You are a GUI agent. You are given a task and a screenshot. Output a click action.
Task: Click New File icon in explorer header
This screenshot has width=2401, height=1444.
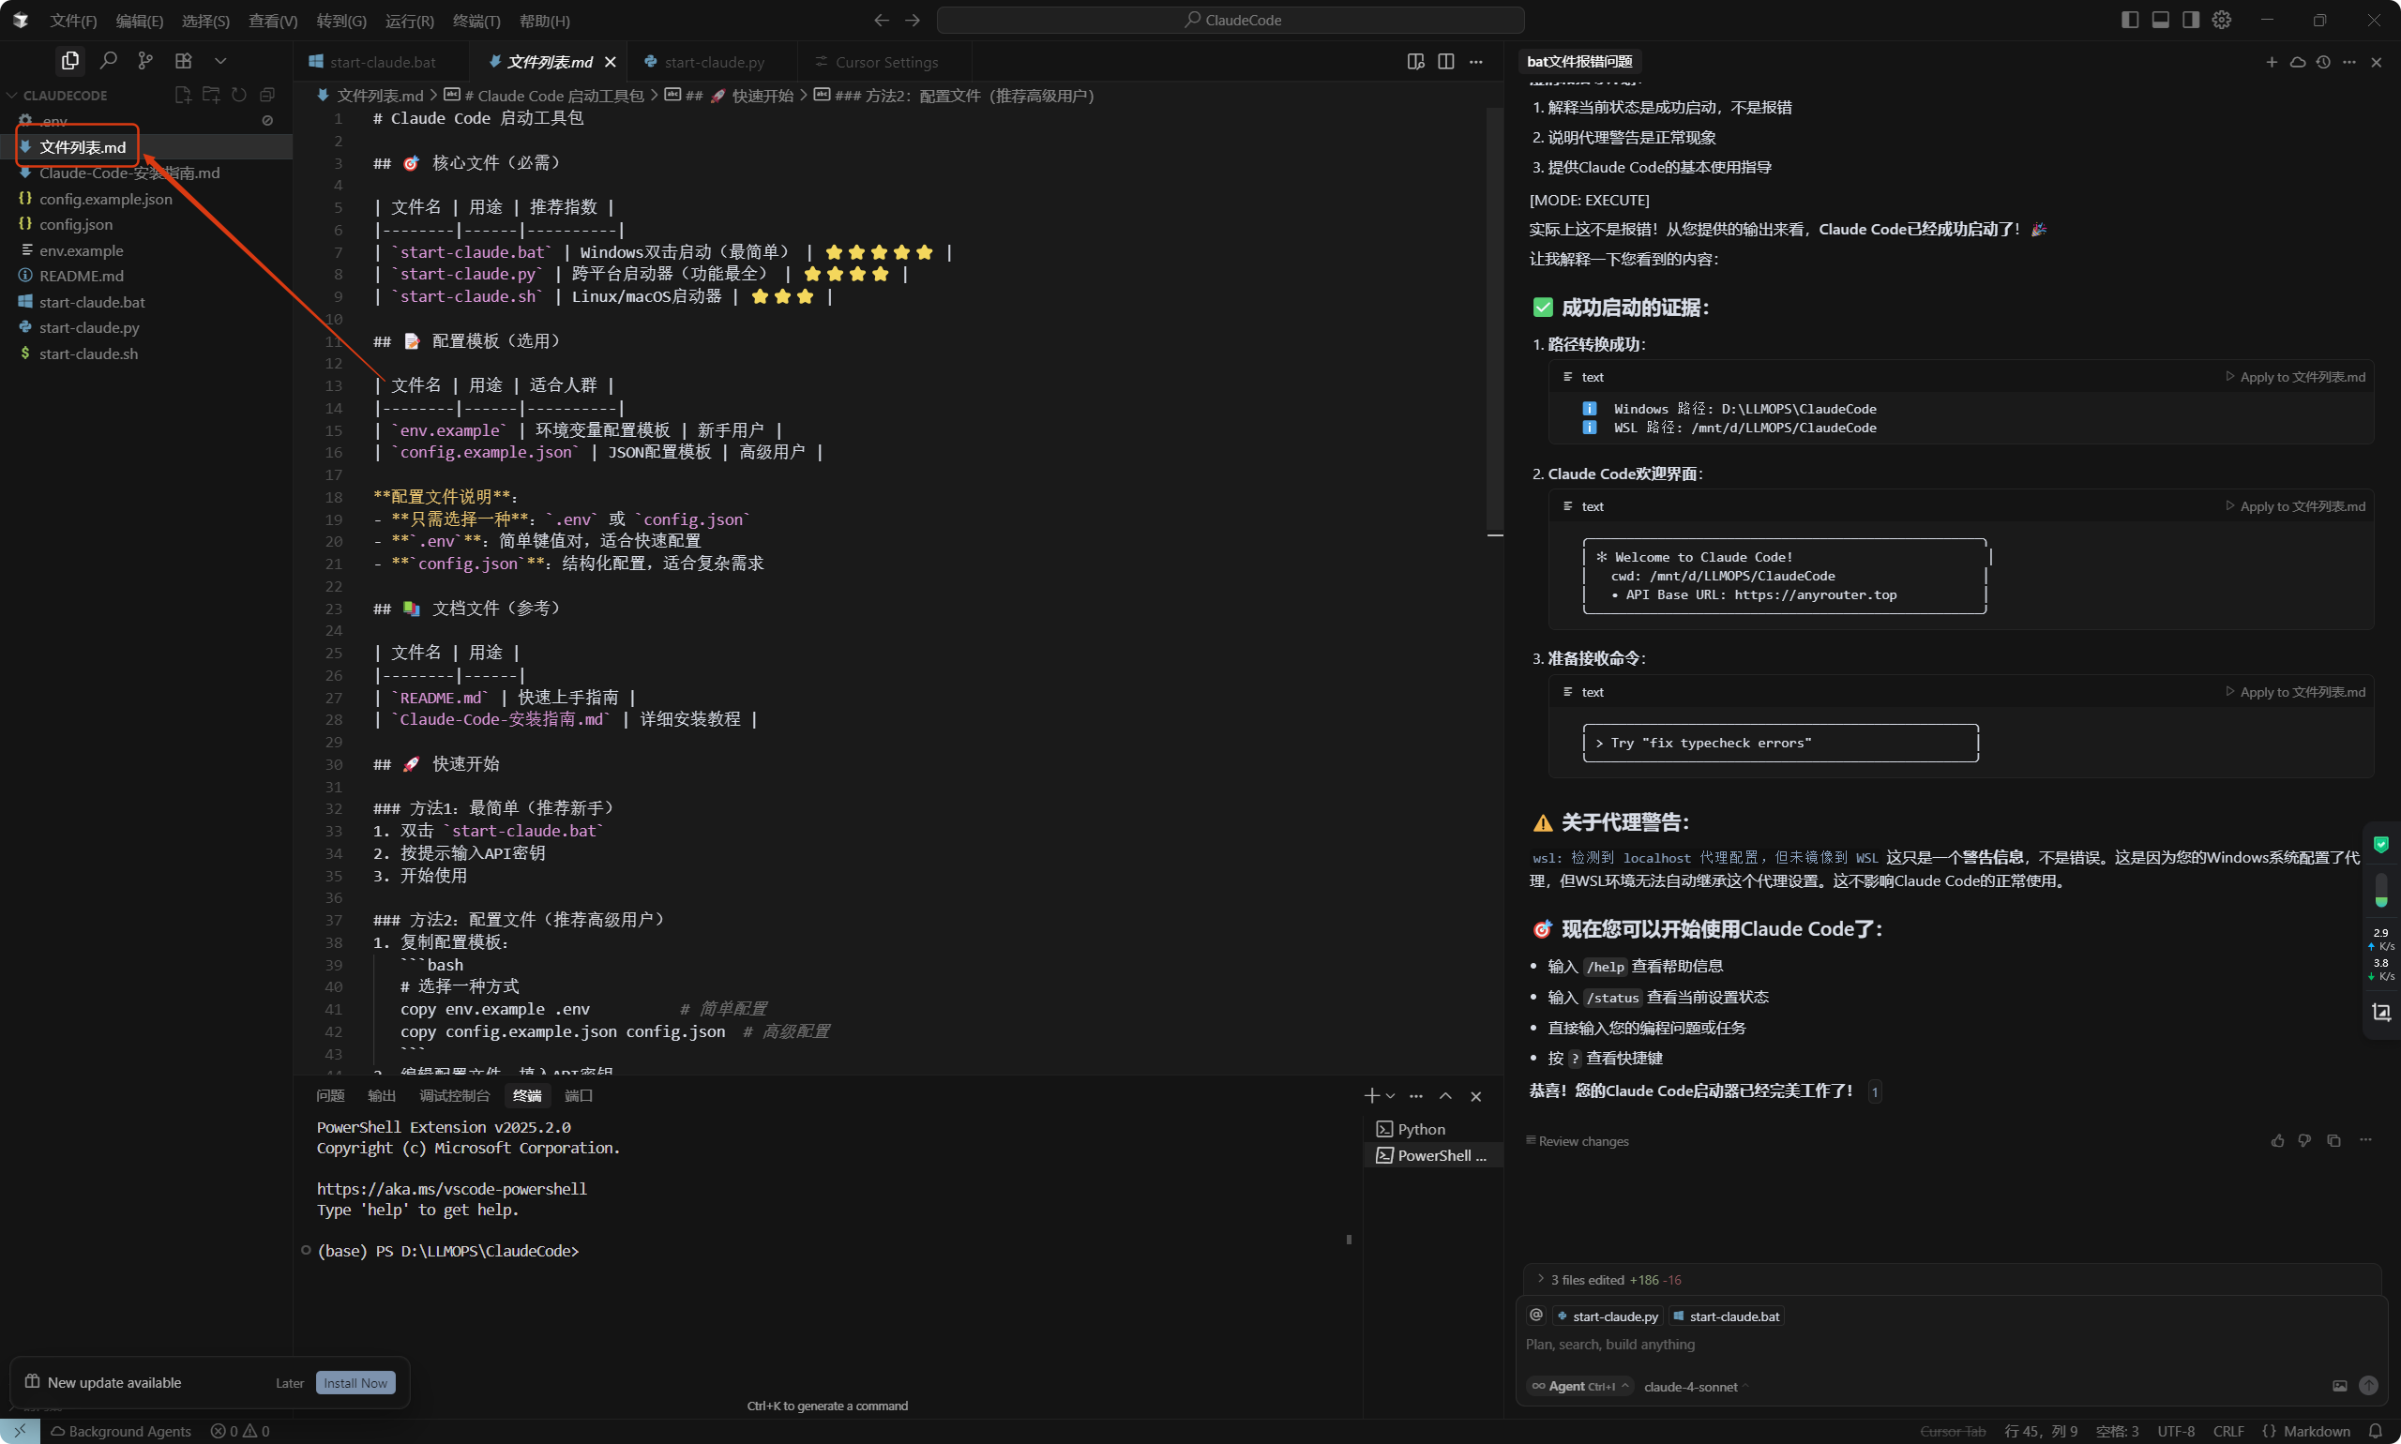click(x=182, y=95)
